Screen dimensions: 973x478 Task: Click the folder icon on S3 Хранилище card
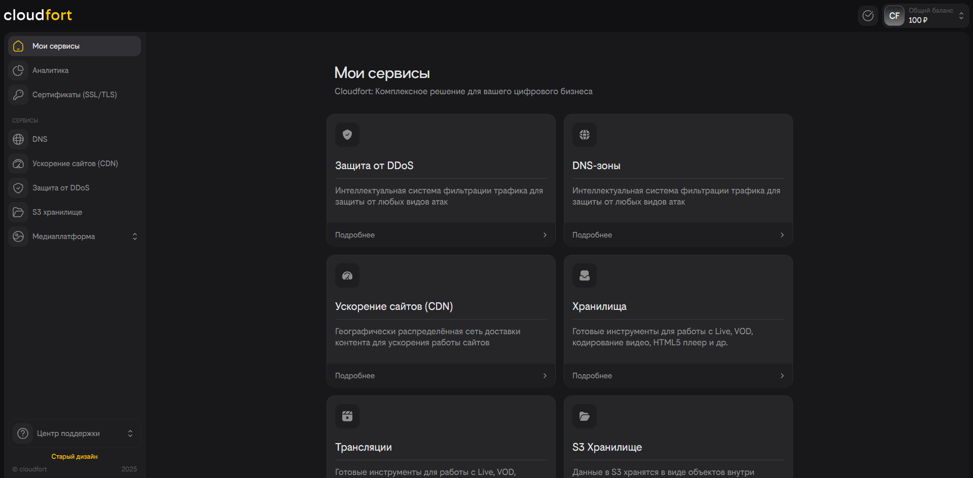585,416
